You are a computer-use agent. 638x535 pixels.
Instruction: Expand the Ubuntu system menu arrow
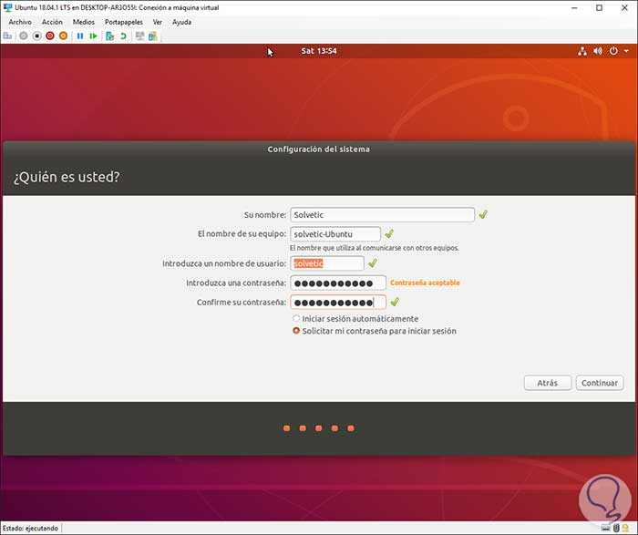[x=627, y=51]
